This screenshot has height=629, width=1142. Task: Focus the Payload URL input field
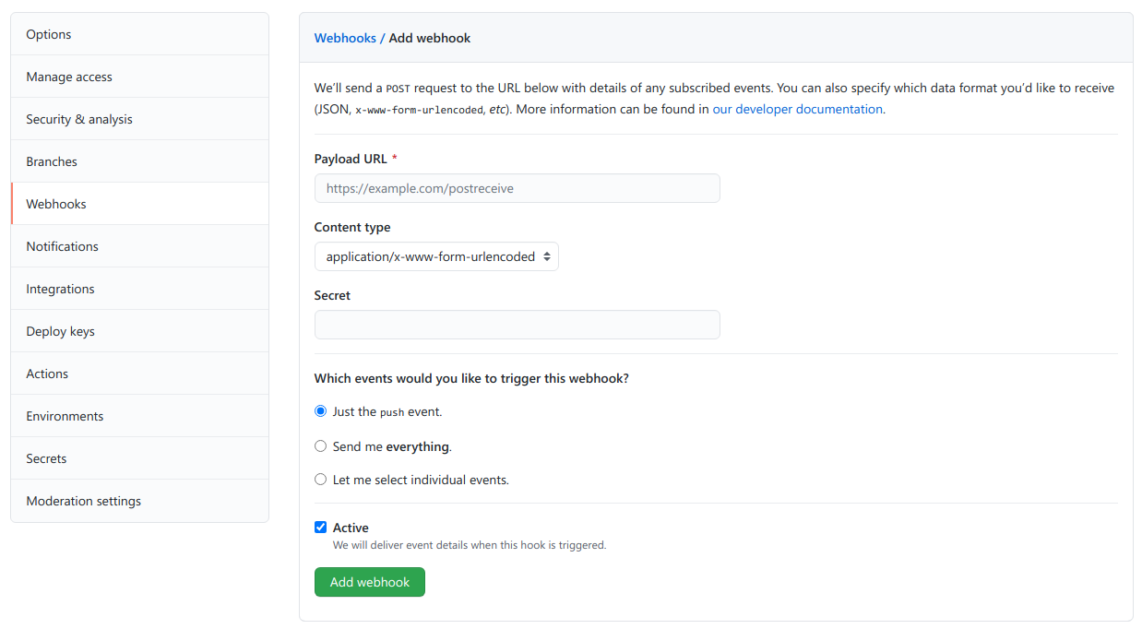(x=517, y=188)
